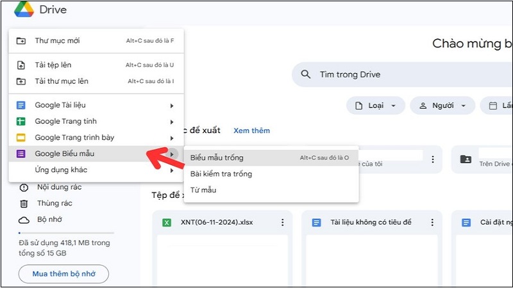Click the search magnifier icon

[306, 74]
